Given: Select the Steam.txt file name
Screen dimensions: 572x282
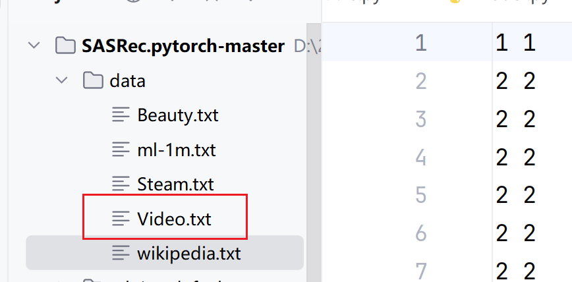Looking at the screenshot, I should tap(175, 184).
